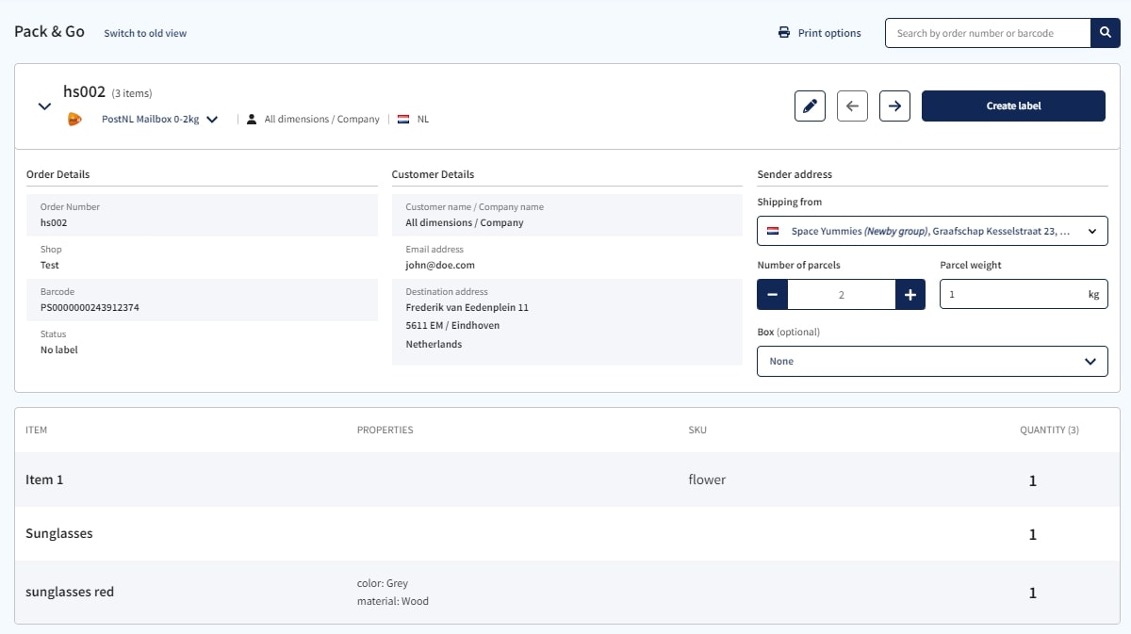1131x634 pixels.
Task: Click the Parcel weight input field
Action: pyautogui.click(x=1024, y=295)
